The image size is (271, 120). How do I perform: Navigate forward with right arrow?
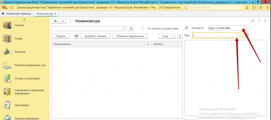[x=63, y=21]
